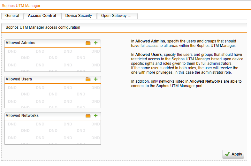Click inside the Allowed Users drop box
The height and width of the screenshot is (166, 251).
(x=53, y=96)
